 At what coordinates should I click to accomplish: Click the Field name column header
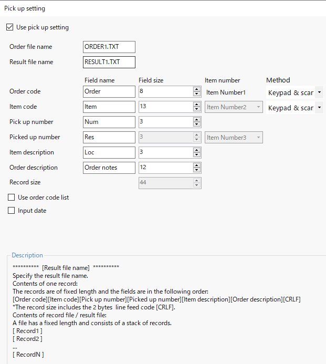click(100, 80)
